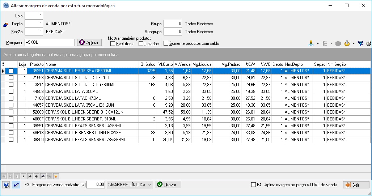Screen dimensions: 372x196
Task: Click the greyed tree-list icon in grid toolbar
Action: [x=325, y=43]
